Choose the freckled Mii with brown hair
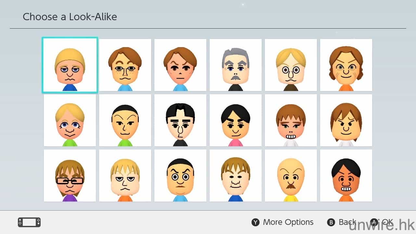 (x=125, y=65)
